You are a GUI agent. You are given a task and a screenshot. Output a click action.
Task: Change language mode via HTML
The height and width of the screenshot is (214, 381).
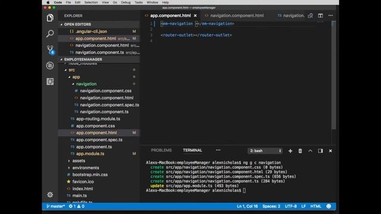[316, 206]
